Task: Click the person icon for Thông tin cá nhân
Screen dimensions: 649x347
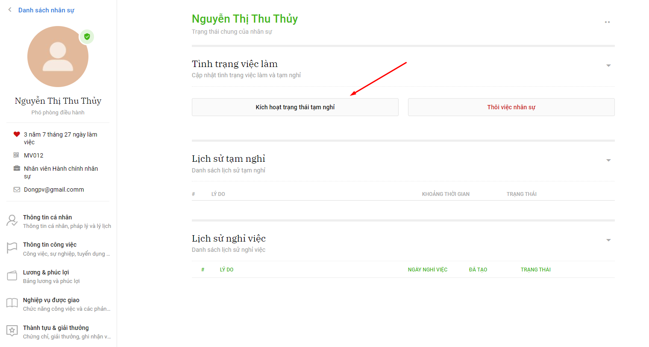Action: point(12,221)
